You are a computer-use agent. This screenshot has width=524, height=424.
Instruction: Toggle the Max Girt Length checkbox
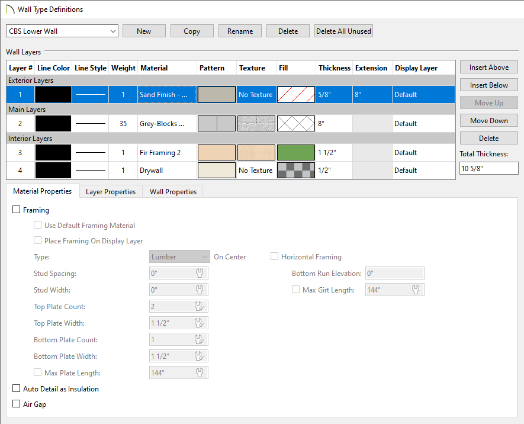(x=296, y=290)
